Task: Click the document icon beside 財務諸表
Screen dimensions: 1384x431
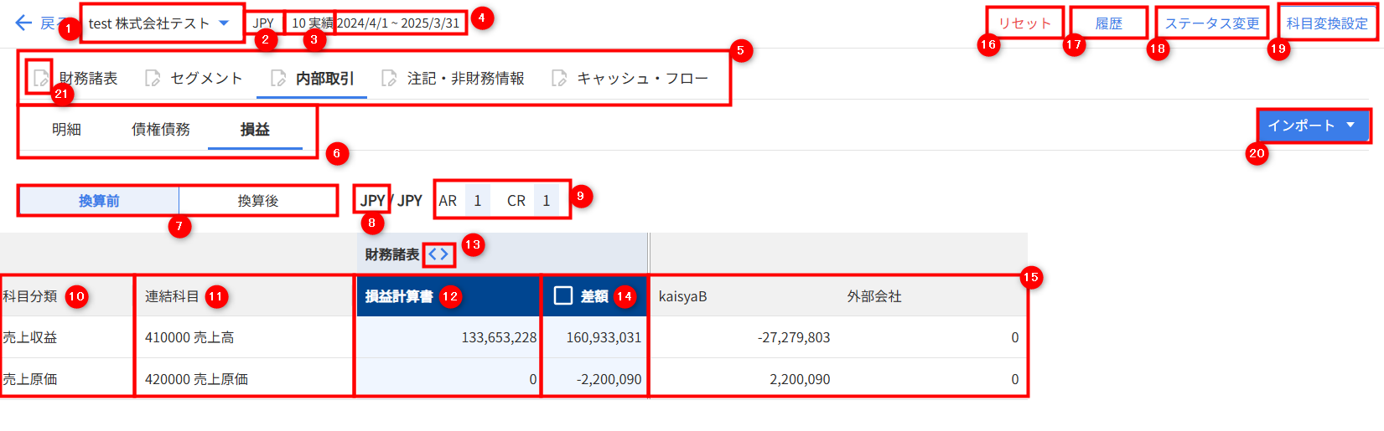Action: point(40,78)
